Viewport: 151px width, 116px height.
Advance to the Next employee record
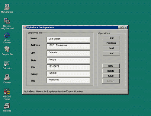(111, 48)
